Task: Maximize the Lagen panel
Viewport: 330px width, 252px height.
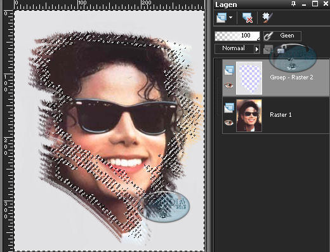Action: click(x=315, y=4)
